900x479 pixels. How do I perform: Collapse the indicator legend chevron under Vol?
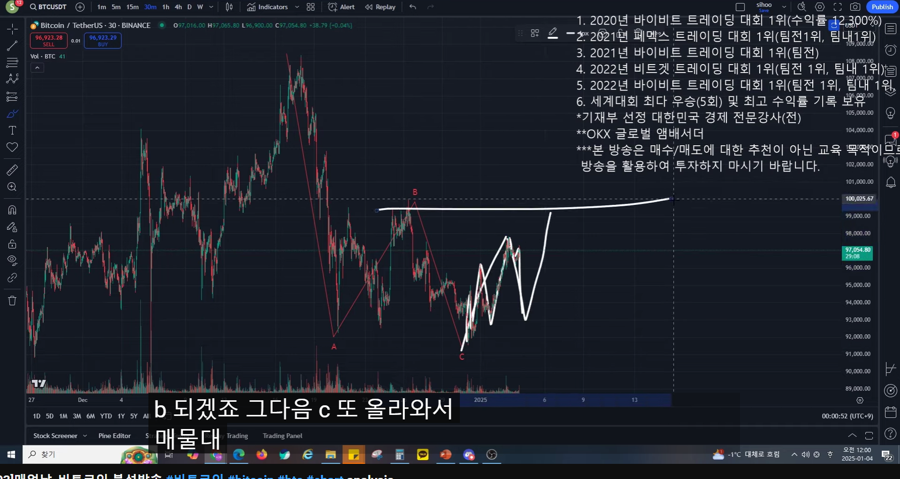(x=37, y=68)
